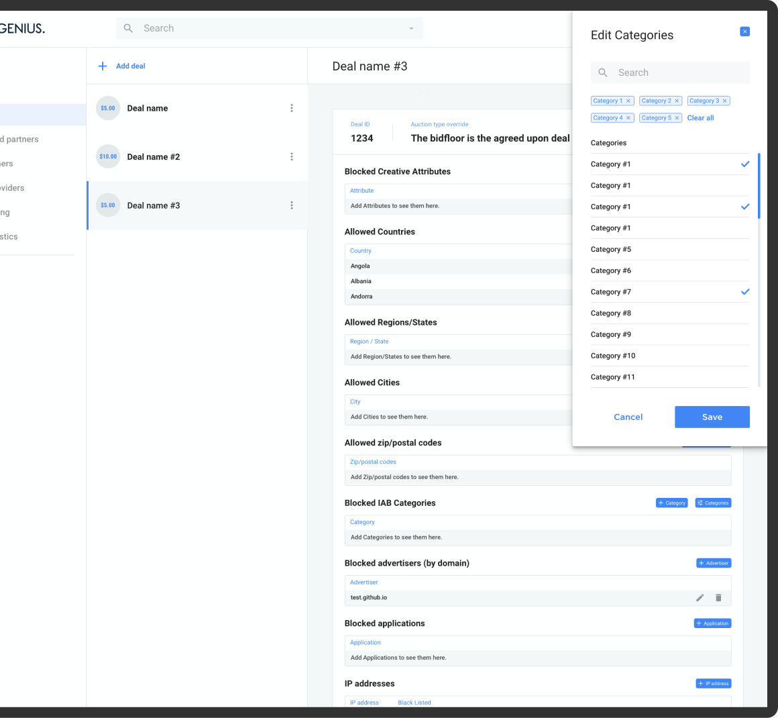Click the Category 2 chip label
The image size is (778, 718).
coord(656,101)
